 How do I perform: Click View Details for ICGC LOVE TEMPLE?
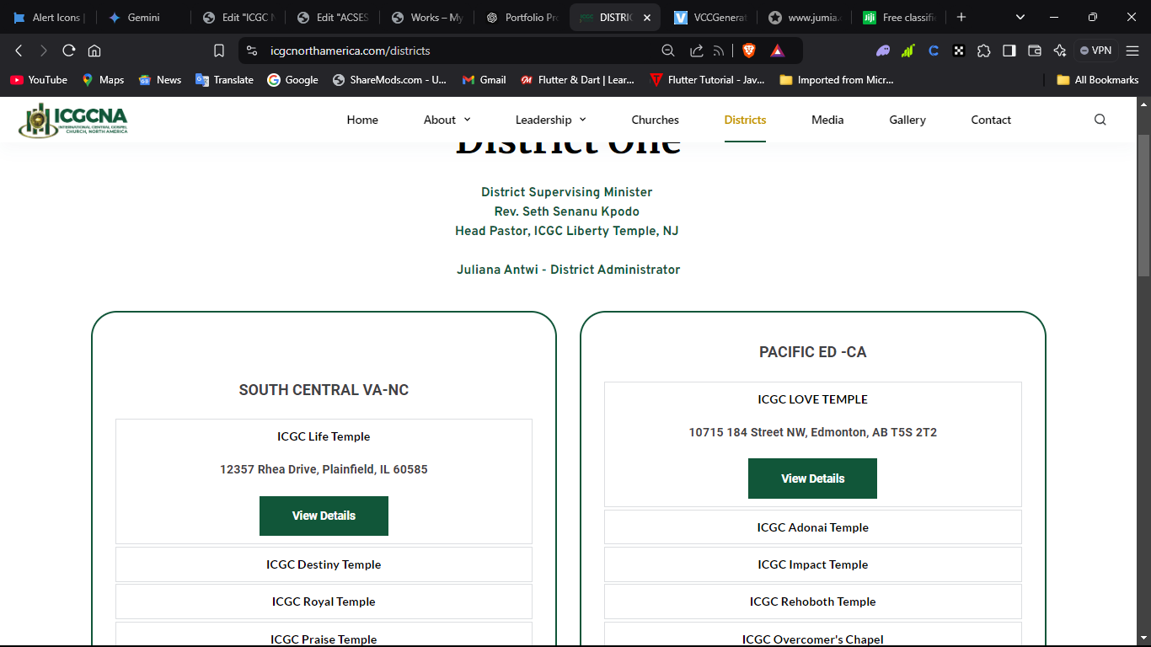pyautogui.click(x=812, y=479)
